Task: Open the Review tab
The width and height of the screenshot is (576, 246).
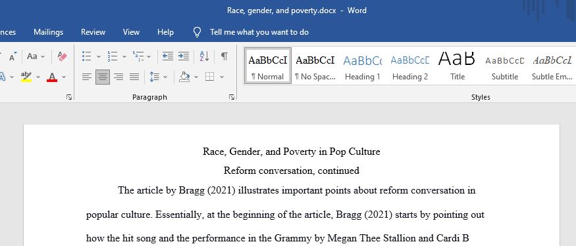Action: pyautogui.click(x=93, y=32)
